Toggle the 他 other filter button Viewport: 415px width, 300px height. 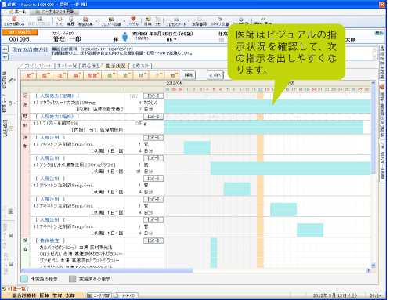click(172, 75)
